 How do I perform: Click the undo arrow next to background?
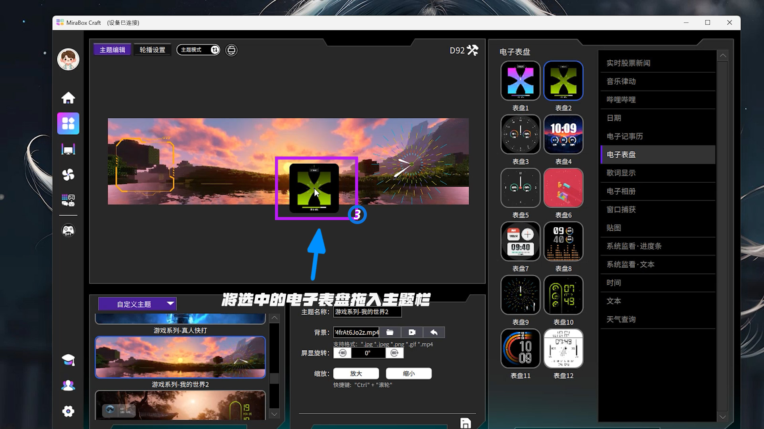coord(434,332)
